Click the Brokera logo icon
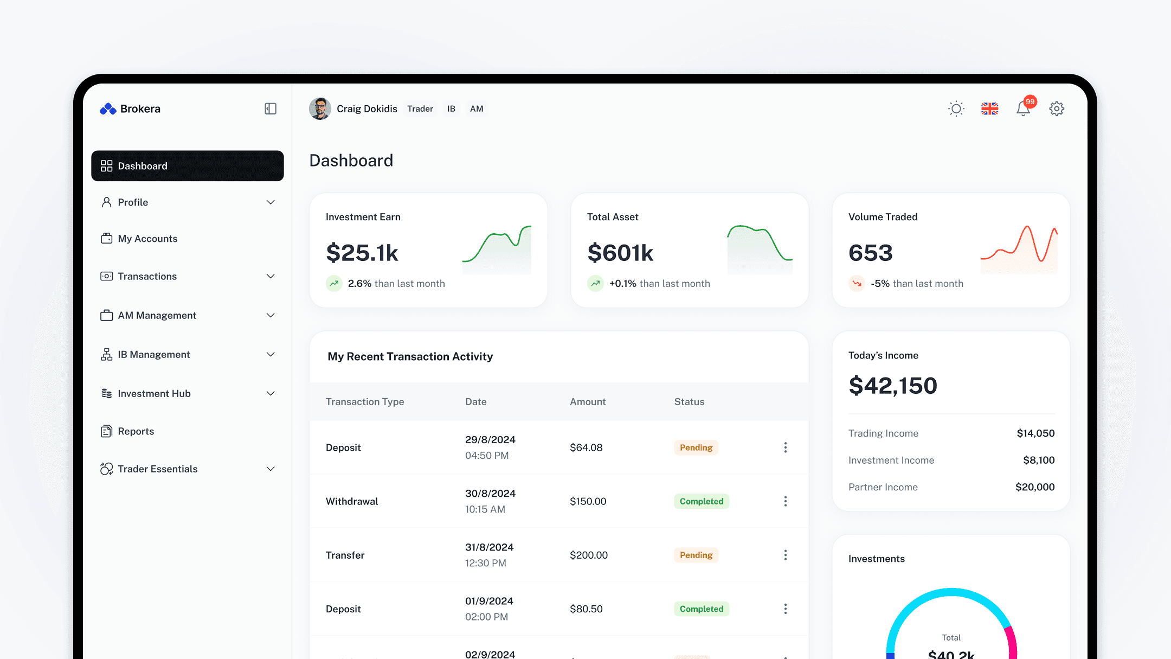This screenshot has width=1171, height=659. click(107, 108)
